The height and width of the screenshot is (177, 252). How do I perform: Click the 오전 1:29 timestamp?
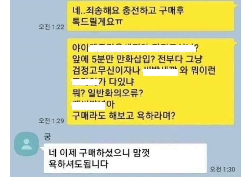tap(51, 121)
